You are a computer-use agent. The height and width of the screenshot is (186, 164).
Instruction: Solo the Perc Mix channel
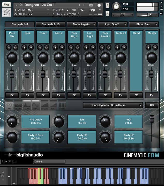[9, 48]
